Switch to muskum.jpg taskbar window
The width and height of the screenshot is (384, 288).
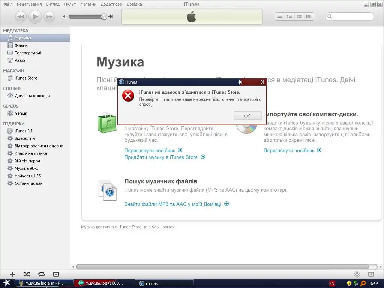click(104, 283)
